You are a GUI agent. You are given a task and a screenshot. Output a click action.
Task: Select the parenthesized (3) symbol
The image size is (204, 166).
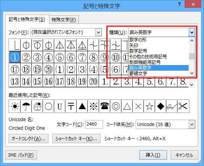tap(82, 69)
